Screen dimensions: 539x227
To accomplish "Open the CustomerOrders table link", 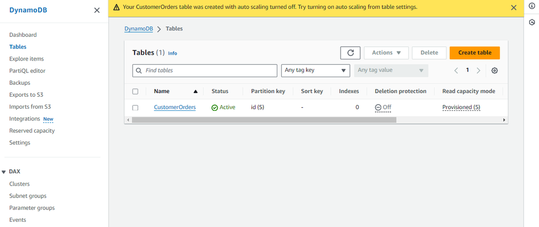I will (x=175, y=107).
